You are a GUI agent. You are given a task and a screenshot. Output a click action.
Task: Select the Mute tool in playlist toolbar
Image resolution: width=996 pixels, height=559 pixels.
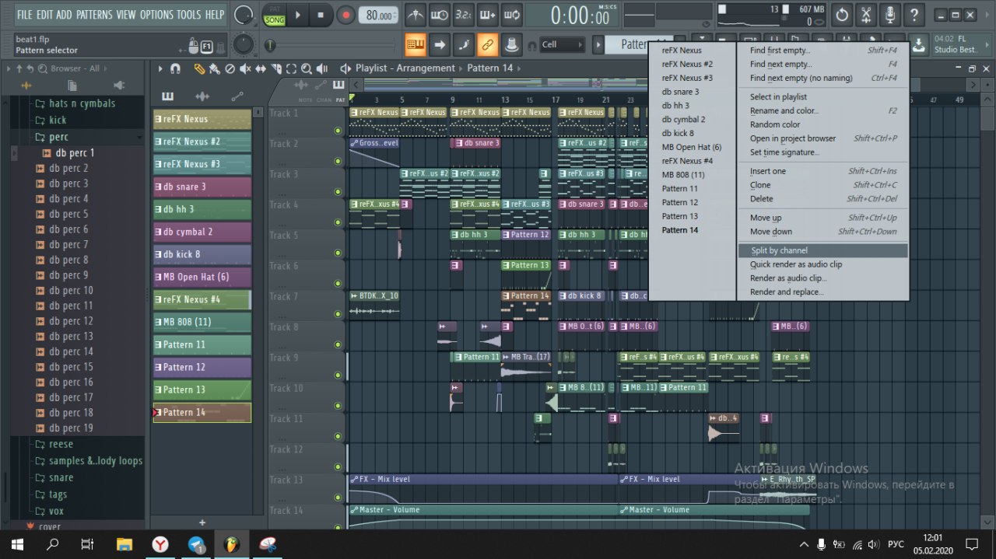click(245, 68)
